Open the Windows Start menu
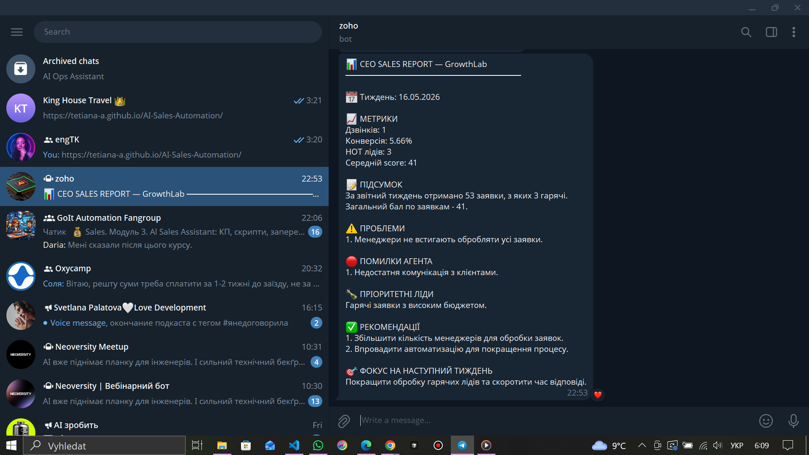The height and width of the screenshot is (455, 809). (11, 446)
